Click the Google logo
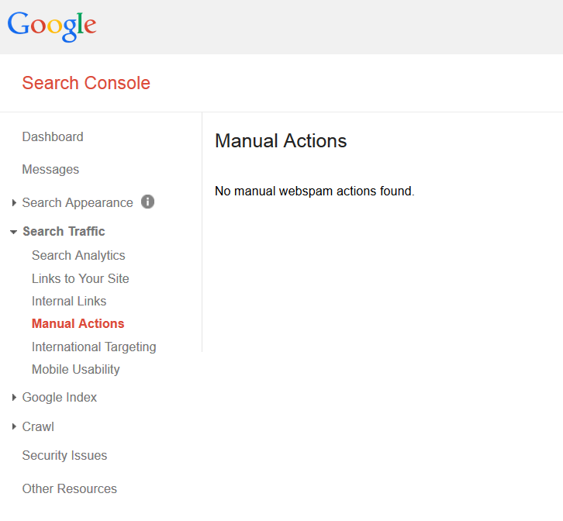The height and width of the screenshot is (521, 563). 52,26
